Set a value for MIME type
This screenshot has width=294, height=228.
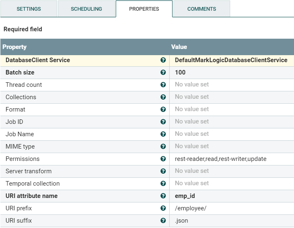tap(192, 147)
